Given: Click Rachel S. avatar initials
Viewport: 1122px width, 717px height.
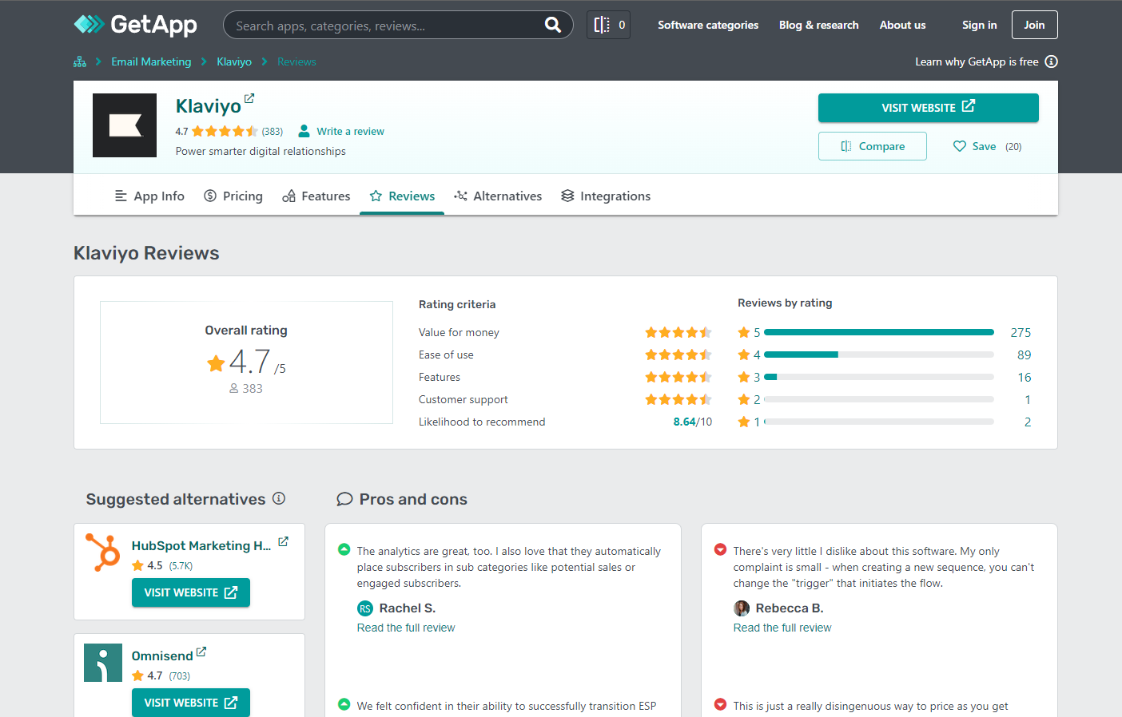Looking at the screenshot, I should [x=365, y=608].
